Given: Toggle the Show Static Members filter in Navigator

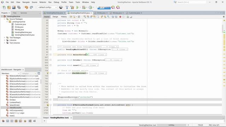Looking at the screenshot, I should pos(12,121).
